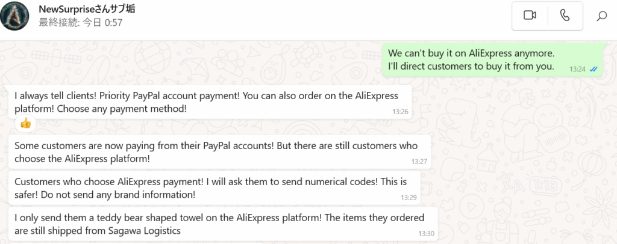Open the NewSurprise contact profile picture

(14, 16)
